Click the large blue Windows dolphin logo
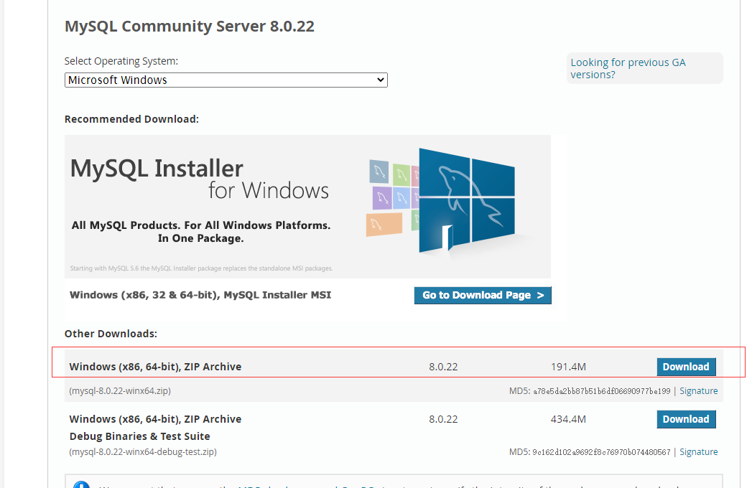This screenshot has height=488, width=752. pyautogui.click(x=467, y=200)
